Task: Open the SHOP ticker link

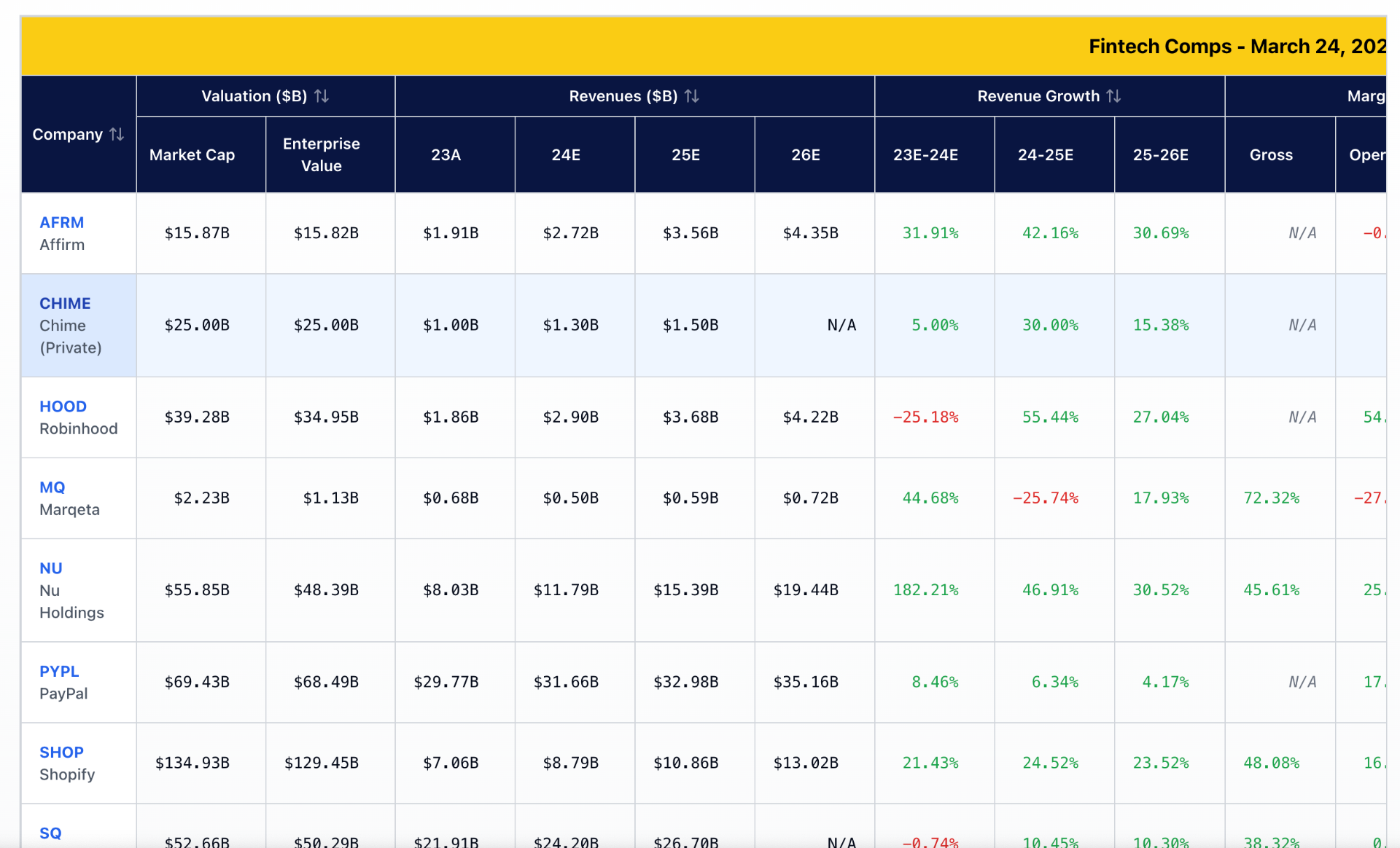Action: [x=61, y=752]
